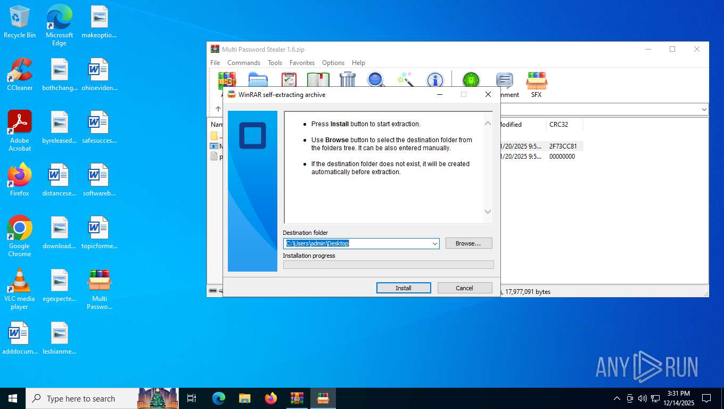
Task: Open the Help menu
Action: click(358, 63)
